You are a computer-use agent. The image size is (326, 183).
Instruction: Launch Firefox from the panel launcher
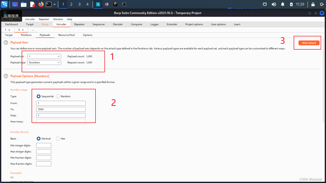41,4
